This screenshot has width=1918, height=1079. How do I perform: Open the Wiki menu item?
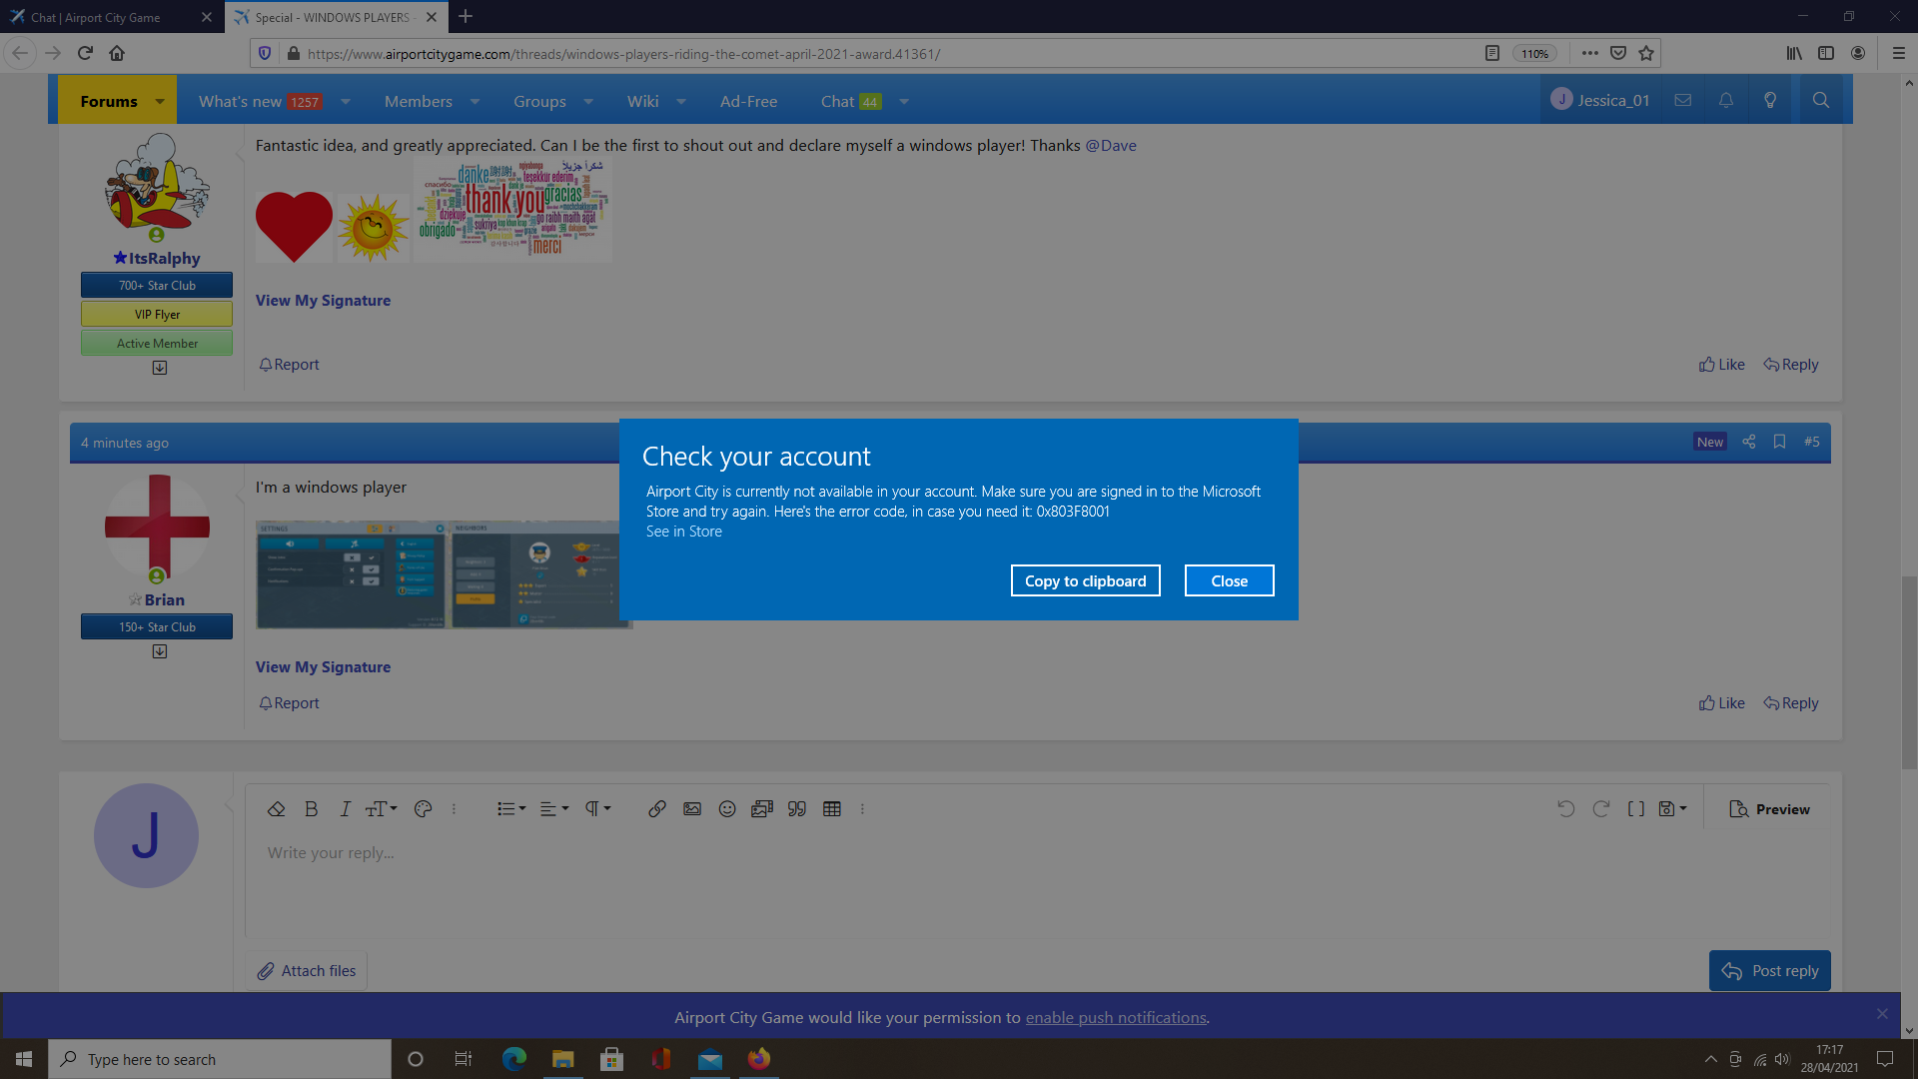642,102
